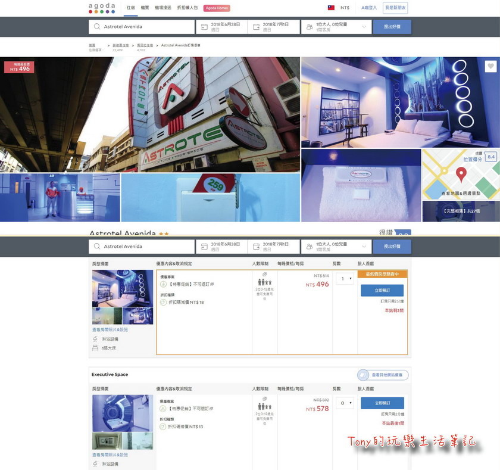Screen dimensions: 500x470
Task: Click check-out calendar icon in top search bar
Action: (256, 27)
